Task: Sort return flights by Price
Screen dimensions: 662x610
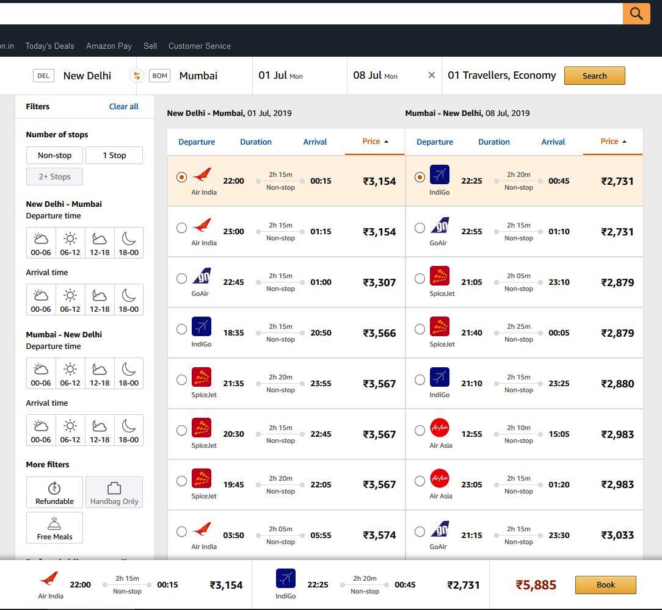Action: point(613,142)
